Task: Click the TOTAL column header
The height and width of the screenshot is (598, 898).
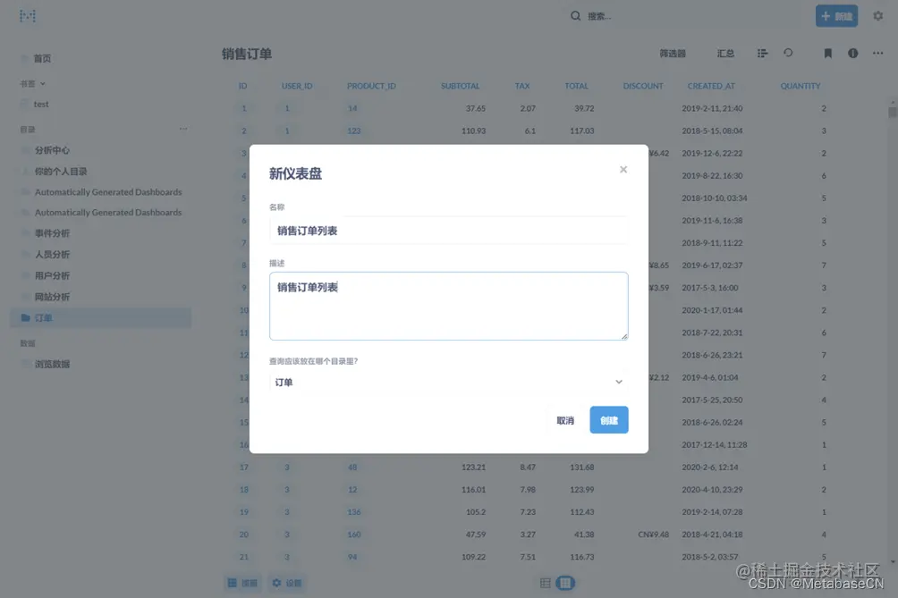Action: tap(576, 86)
